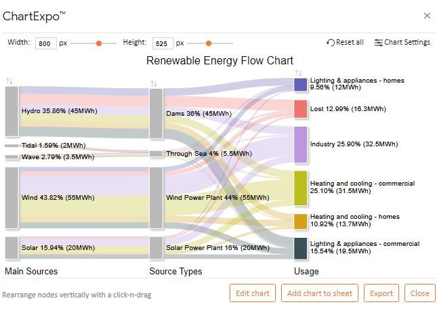Viewport: 437px width, 313px height.
Task: Select the Through Sea node bar
Action: tap(156, 154)
